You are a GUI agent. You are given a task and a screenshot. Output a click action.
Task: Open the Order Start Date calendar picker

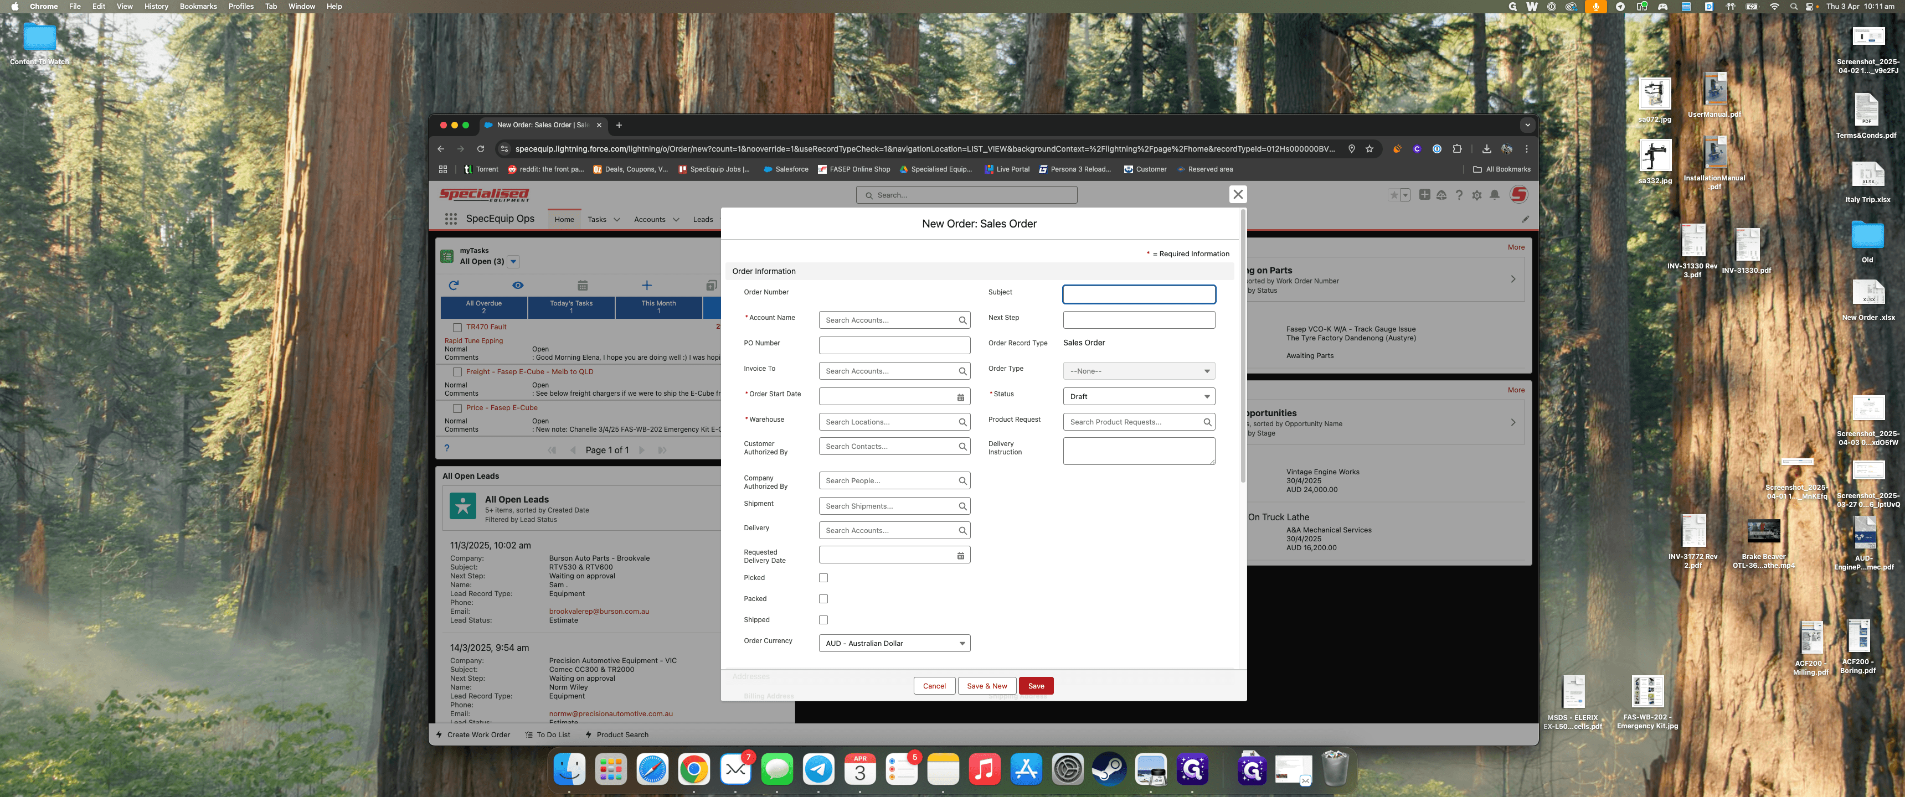point(961,397)
